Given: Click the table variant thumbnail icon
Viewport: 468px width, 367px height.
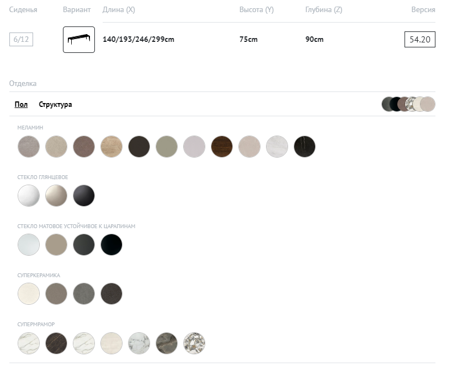Looking at the screenshot, I should (79, 40).
